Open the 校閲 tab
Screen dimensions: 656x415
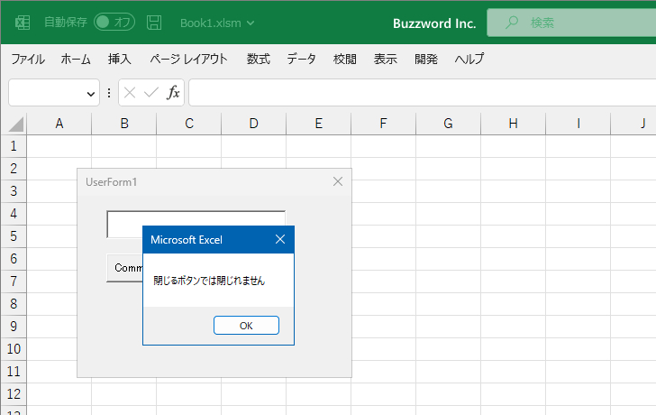pos(345,59)
